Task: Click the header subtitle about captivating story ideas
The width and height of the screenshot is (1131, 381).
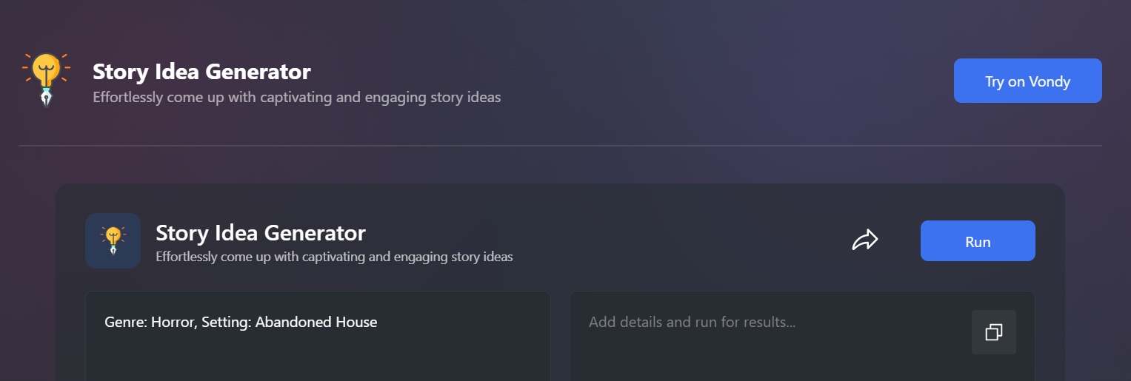Action: tap(297, 97)
